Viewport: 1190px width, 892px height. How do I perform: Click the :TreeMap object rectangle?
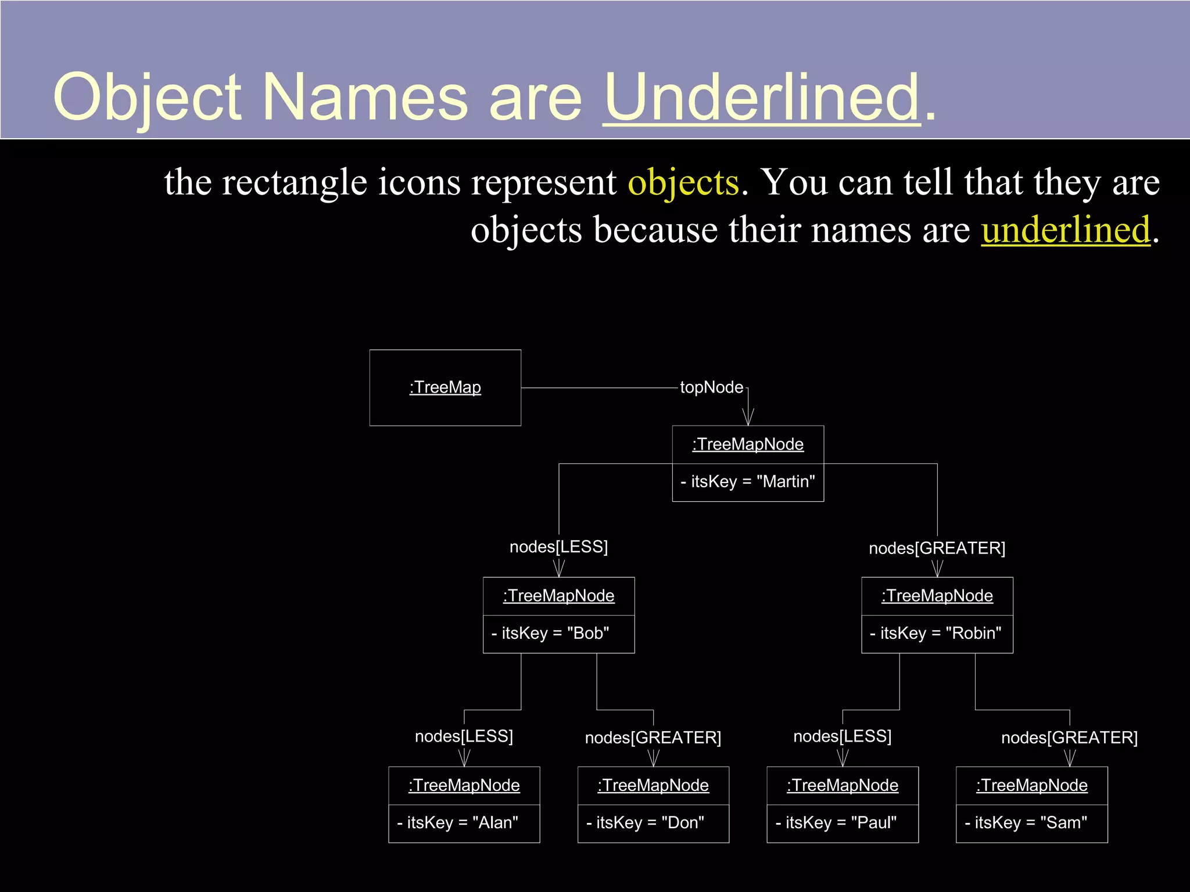click(x=445, y=387)
